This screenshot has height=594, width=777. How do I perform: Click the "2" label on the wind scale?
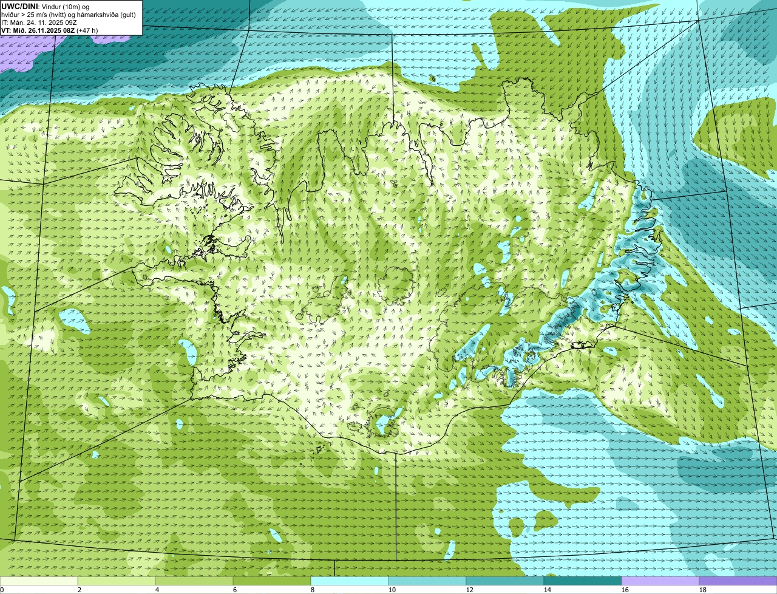coord(80,590)
